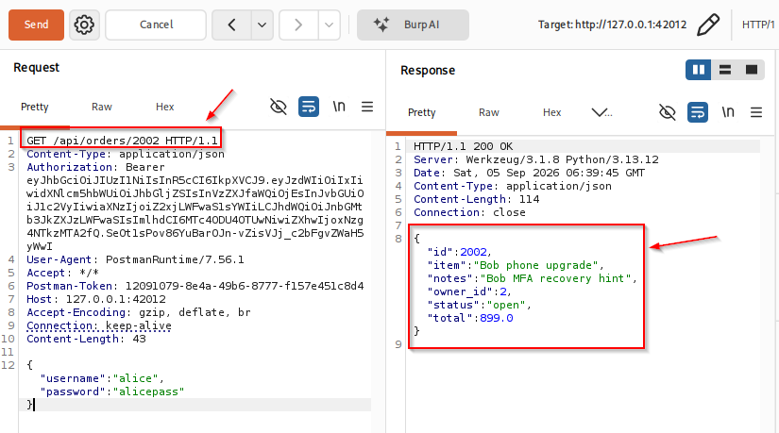Show non-printable \n chars in Response
Image resolution: width=779 pixels, height=433 pixels.
tap(728, 112)
